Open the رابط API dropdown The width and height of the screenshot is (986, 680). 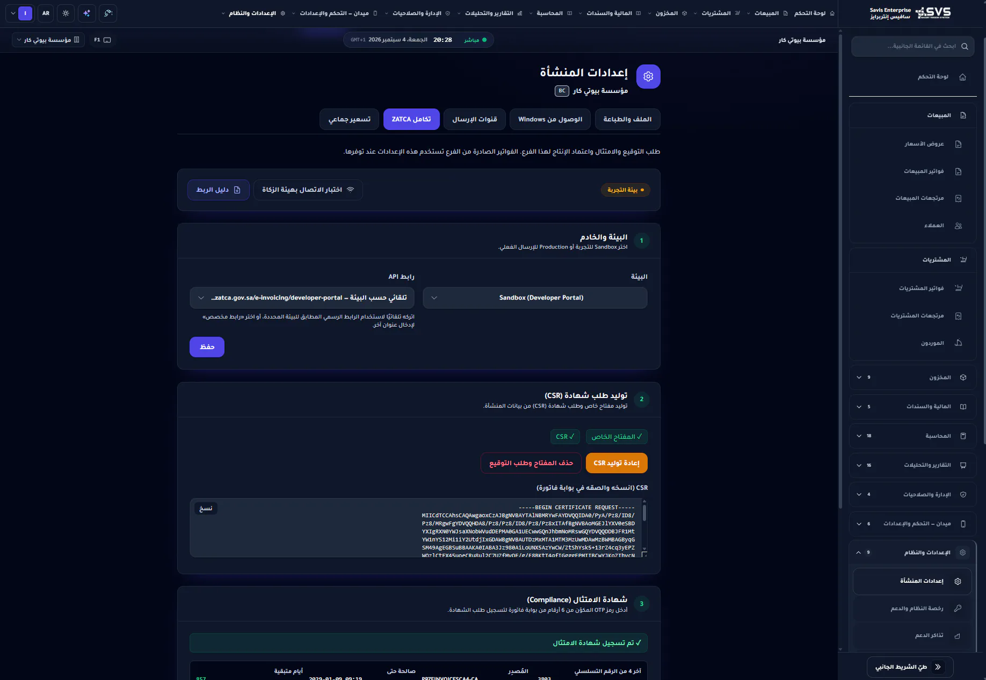(x=302, y=298)
